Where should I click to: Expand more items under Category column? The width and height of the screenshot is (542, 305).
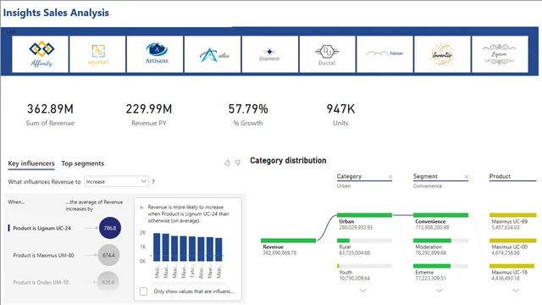(x=363, y=291)
